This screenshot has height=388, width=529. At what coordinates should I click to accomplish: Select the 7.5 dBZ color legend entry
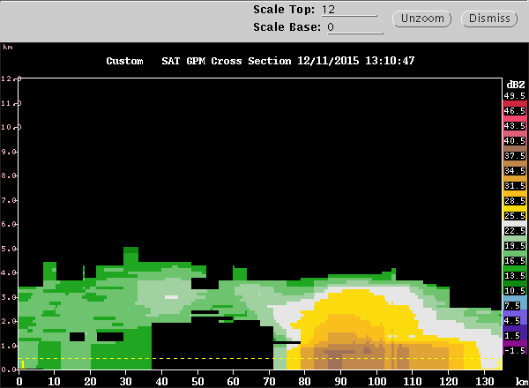point(512,306)
